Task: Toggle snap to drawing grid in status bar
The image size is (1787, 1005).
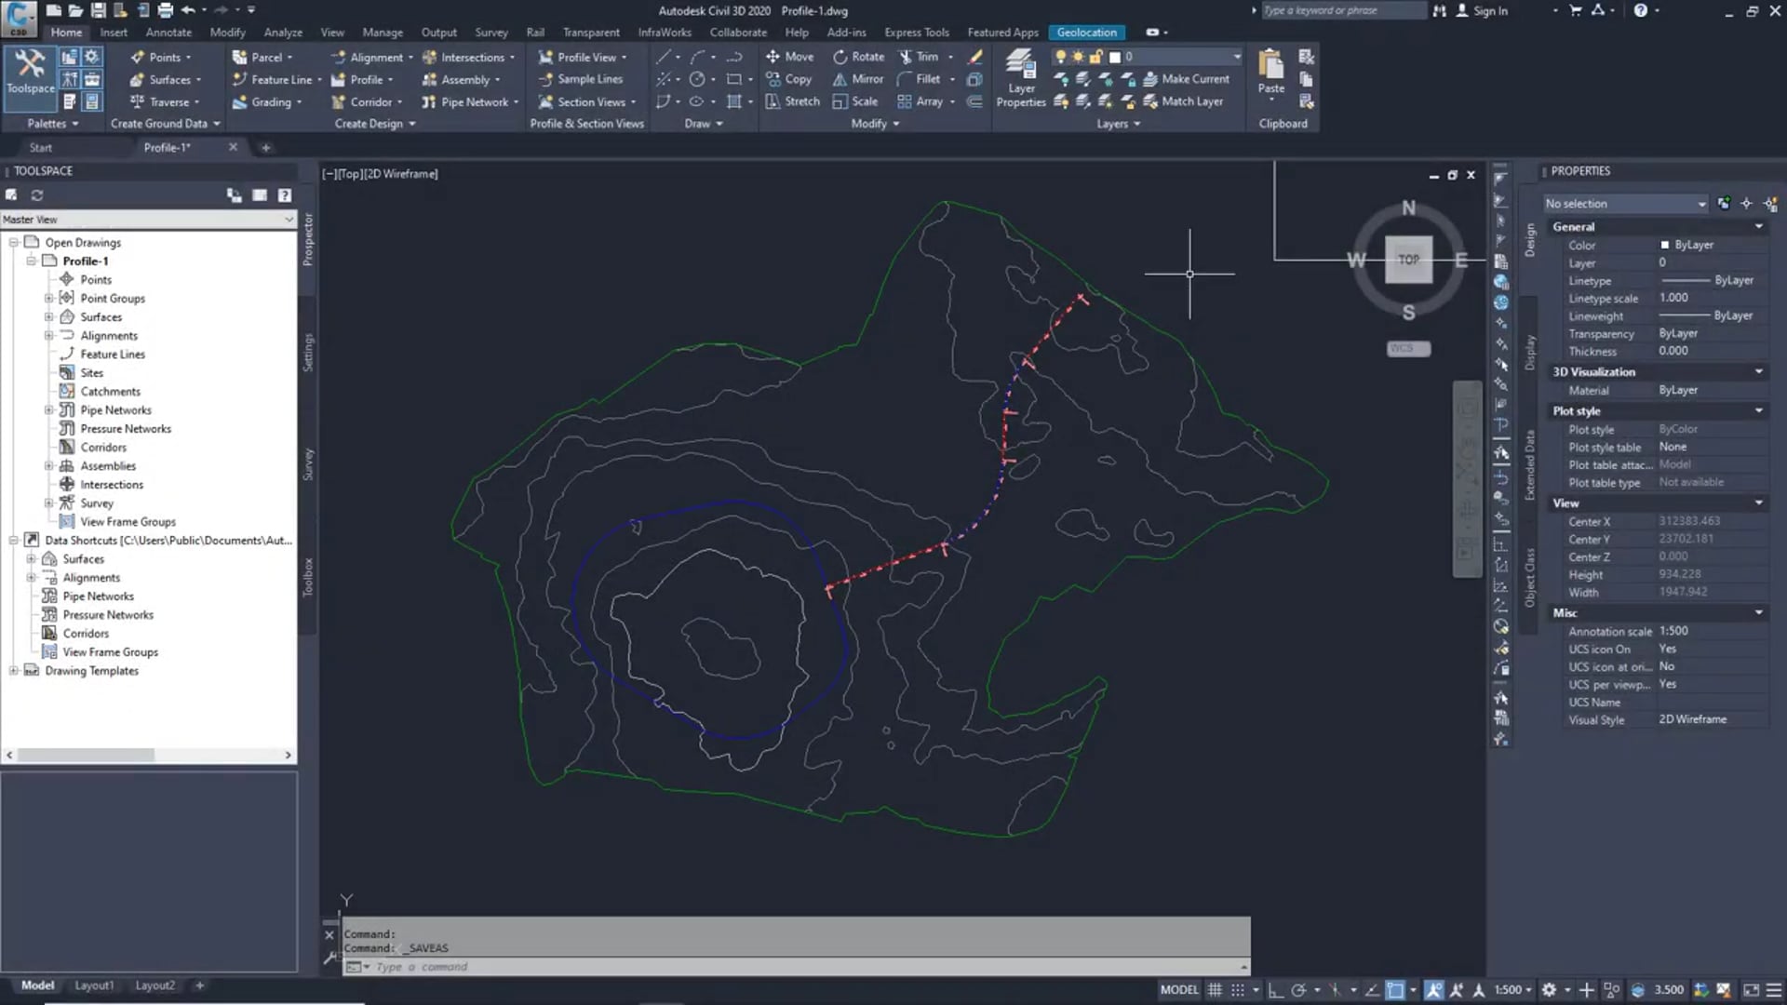Action: (x=1240, y=989)
